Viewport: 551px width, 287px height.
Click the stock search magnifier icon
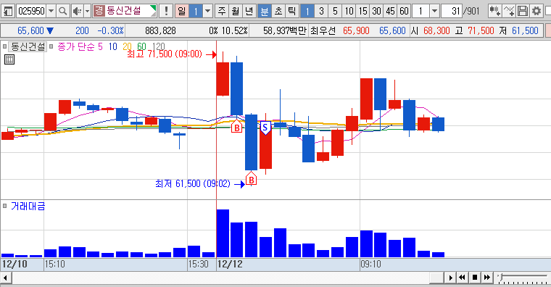[63, 12]
